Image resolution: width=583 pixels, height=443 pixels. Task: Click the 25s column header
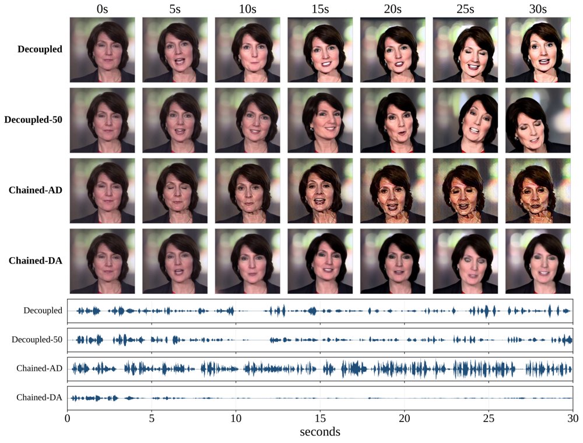tap(465, 9)
